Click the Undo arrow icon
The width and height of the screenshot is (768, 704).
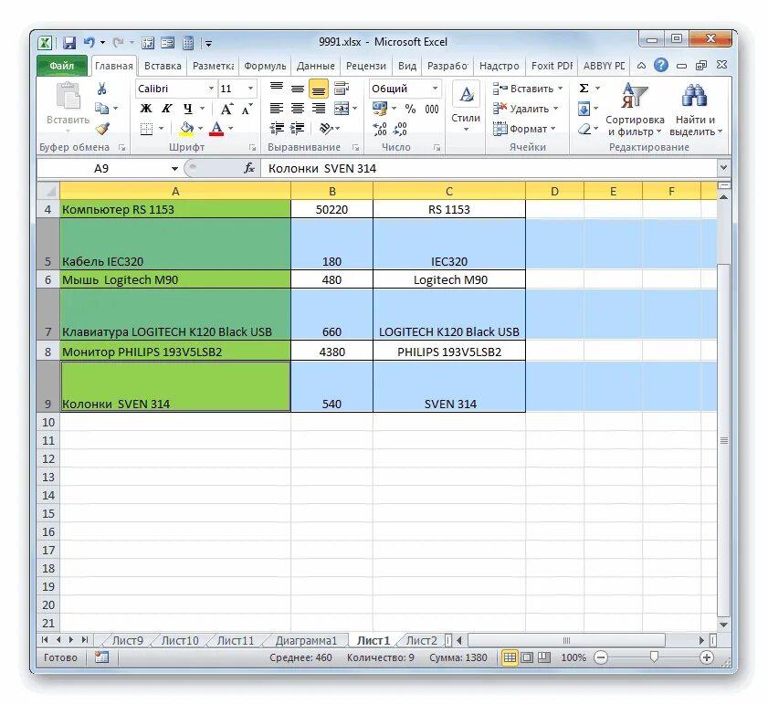[89, 43]
